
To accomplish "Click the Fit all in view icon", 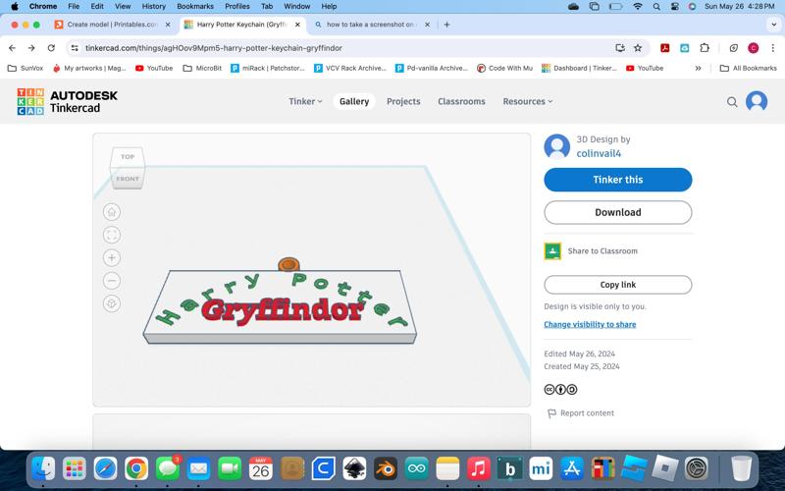I will (x=112, y=235).
